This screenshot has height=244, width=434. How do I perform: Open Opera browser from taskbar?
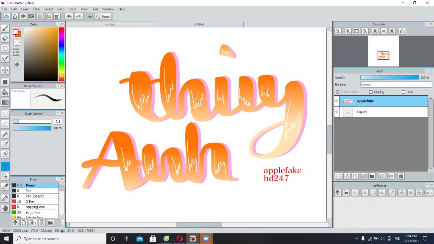click(179, 238)
